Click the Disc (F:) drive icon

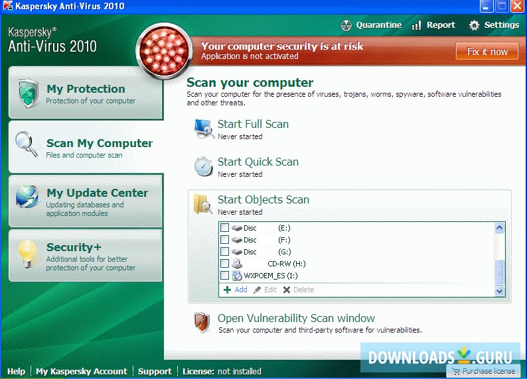pyautogui.click(x=237, y=240)
